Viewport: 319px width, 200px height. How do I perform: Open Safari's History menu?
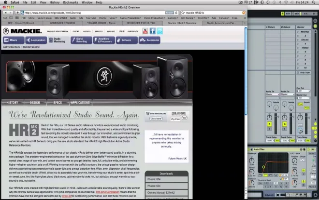[x=55, y=2]
